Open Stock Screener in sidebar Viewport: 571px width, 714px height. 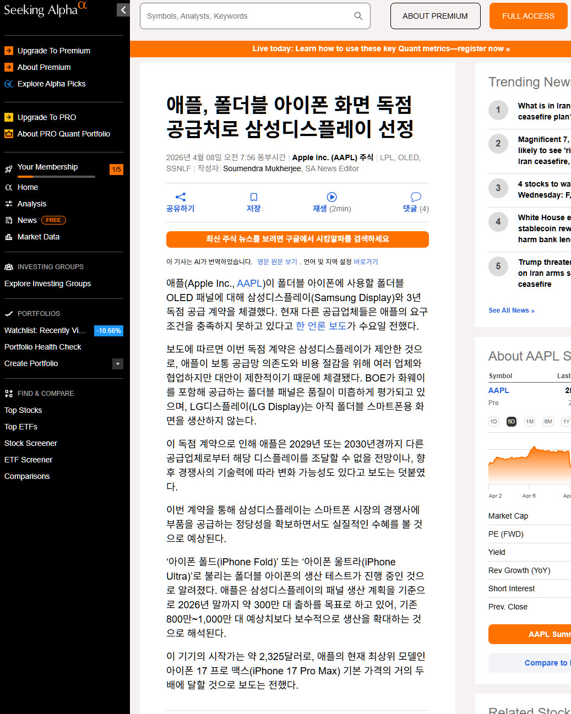pyautogui.click(x=31, y=443)
